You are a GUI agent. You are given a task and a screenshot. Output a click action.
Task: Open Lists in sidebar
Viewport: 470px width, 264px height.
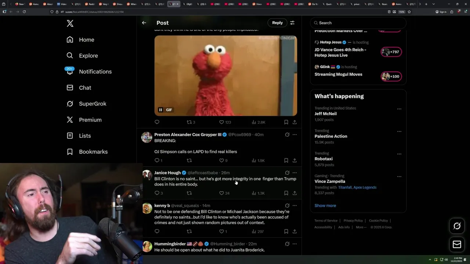tap(79, 136)
